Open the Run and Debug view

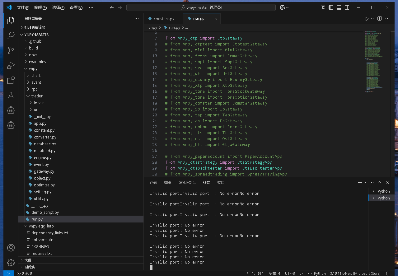pos(11,65)
